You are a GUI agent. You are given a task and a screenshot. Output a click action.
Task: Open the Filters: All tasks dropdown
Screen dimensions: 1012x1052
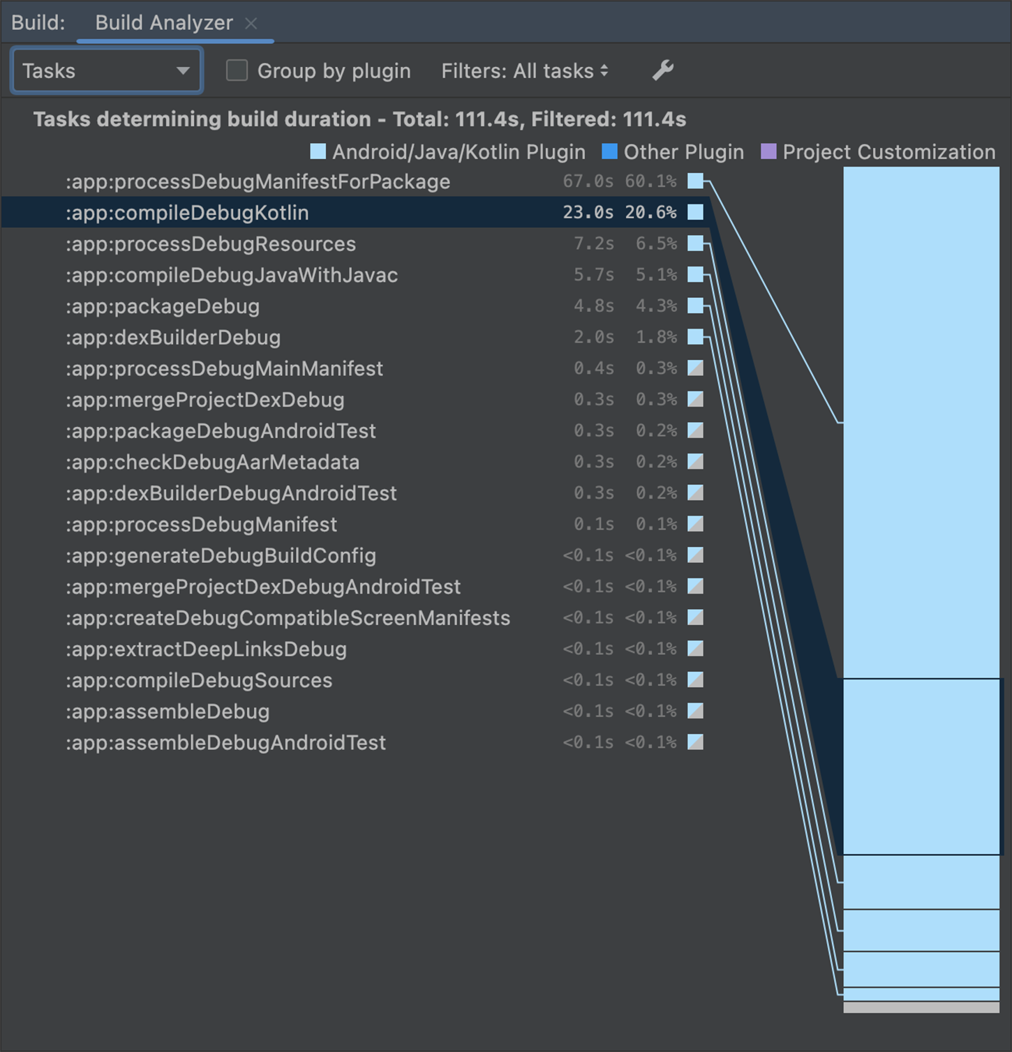[x=524, y=70]
